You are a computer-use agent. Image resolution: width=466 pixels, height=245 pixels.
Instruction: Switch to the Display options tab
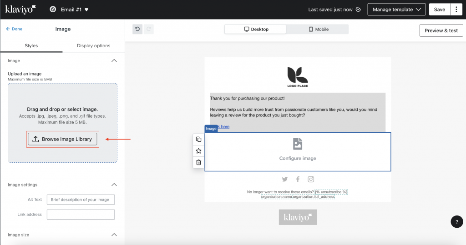(93, 46)
